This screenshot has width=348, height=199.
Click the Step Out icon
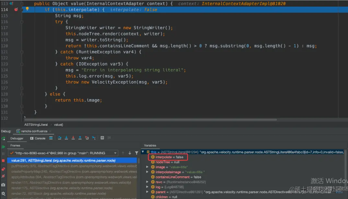tap(80, 138)
